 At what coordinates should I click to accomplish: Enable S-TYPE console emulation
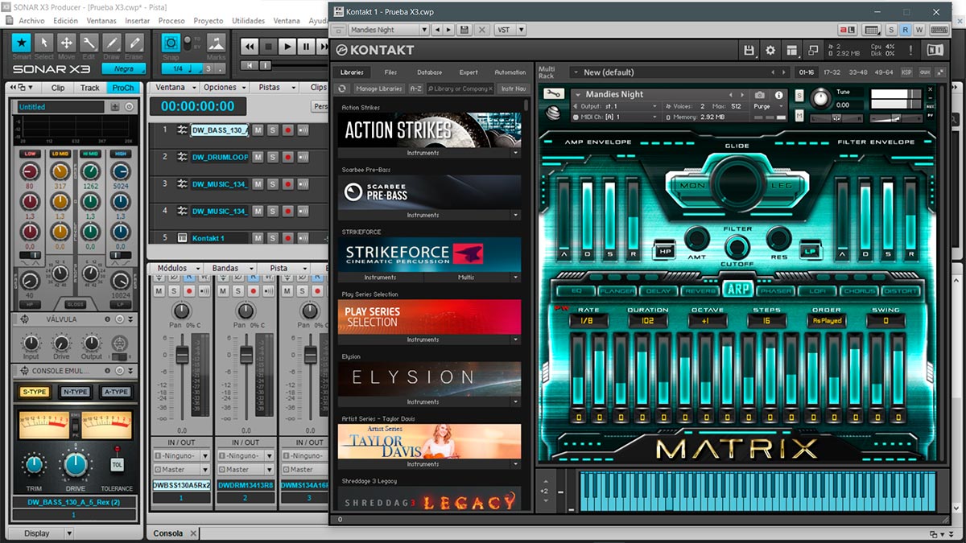pos(35,392)
